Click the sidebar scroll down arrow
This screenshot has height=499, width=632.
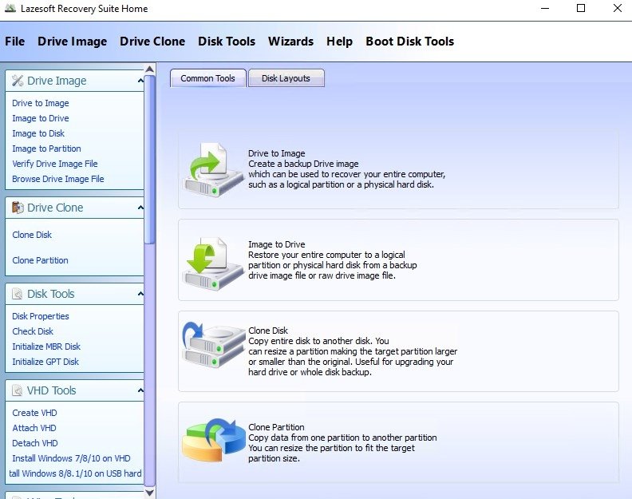[x=149, y=493]
